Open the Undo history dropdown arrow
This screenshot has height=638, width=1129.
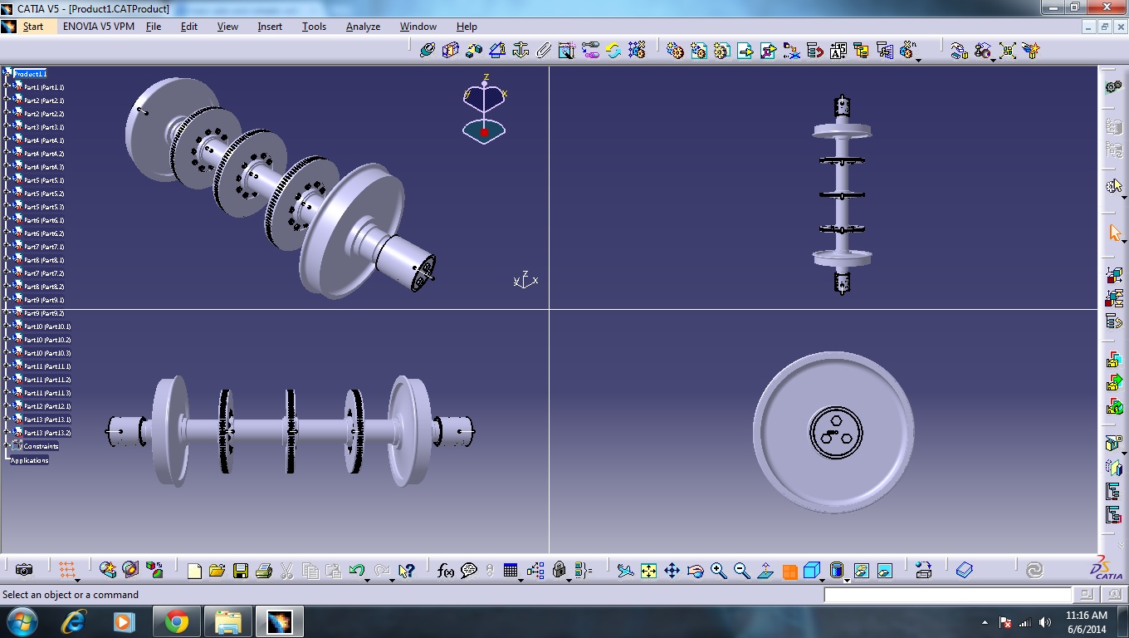367,579
